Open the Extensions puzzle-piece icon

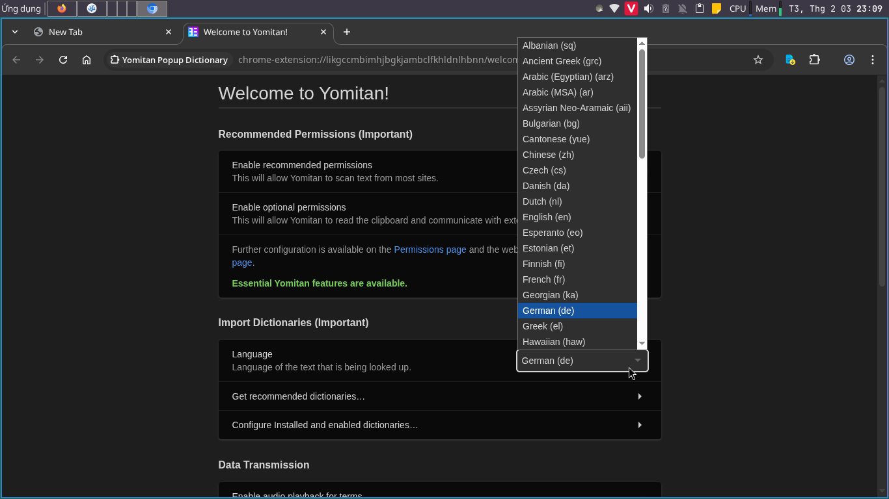tap(814, 60)
